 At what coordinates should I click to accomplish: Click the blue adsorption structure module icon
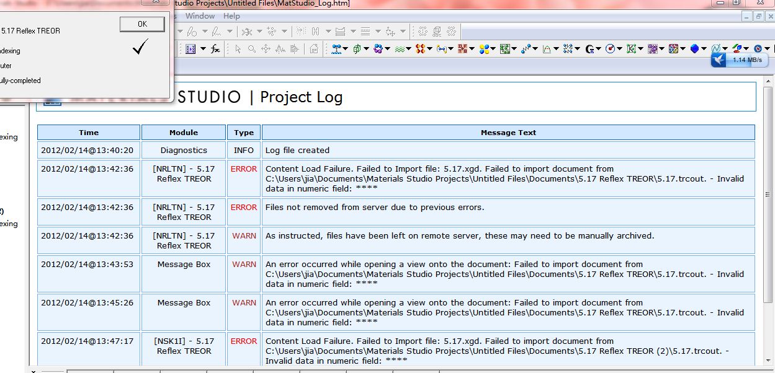(337, 49)
